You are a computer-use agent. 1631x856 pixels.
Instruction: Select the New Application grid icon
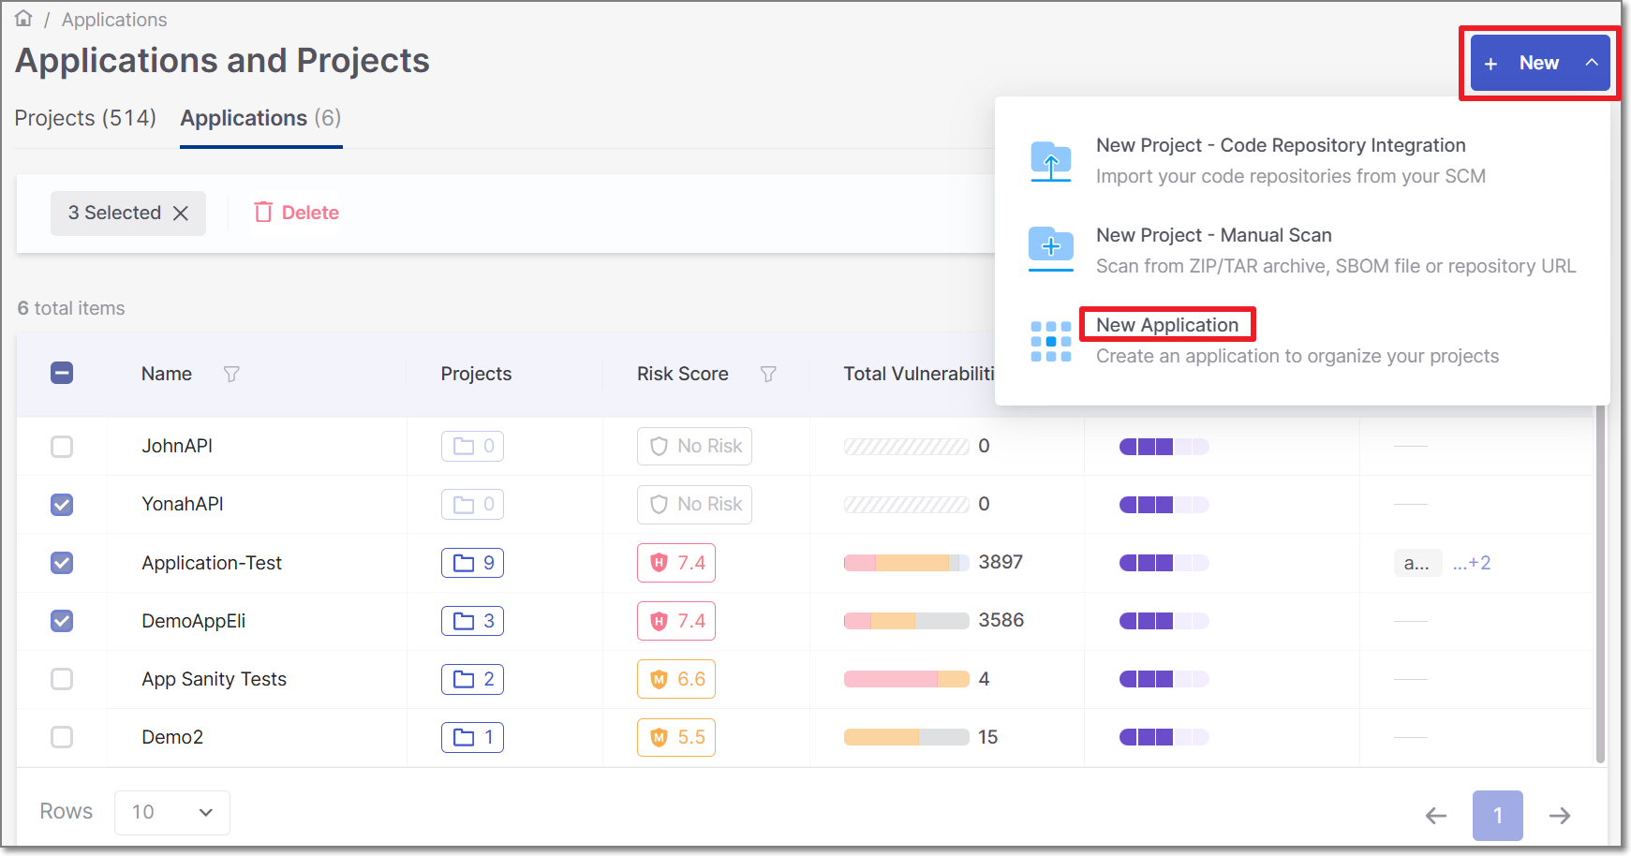[1050, 340]
